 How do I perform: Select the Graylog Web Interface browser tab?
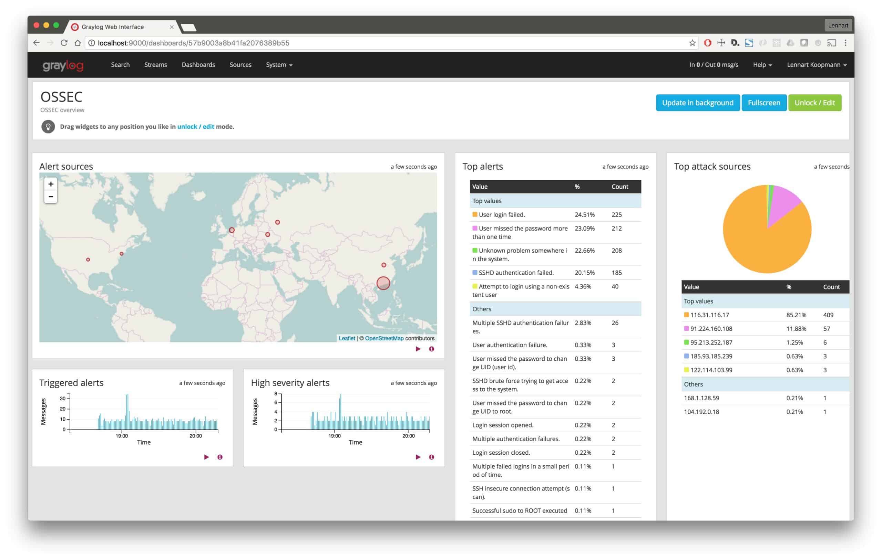pyautogui.click(x=122, y=27)
